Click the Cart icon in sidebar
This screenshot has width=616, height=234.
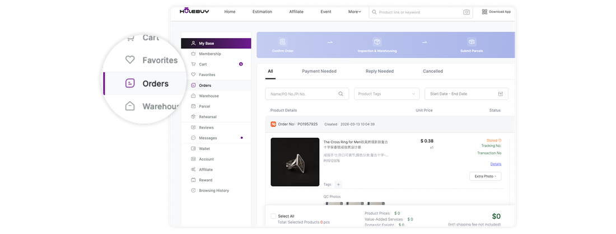pos(193,64)
